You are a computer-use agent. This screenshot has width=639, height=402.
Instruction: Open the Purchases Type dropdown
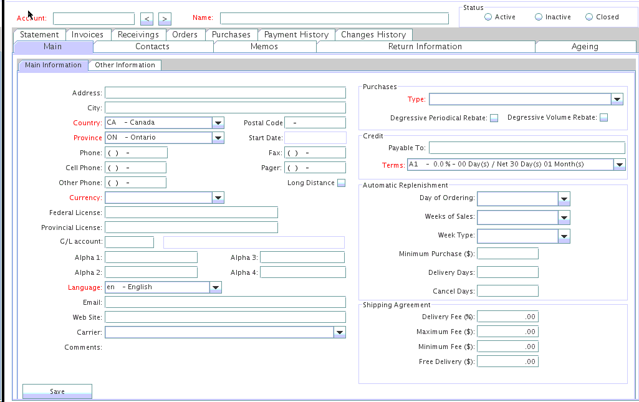[617, 99]
